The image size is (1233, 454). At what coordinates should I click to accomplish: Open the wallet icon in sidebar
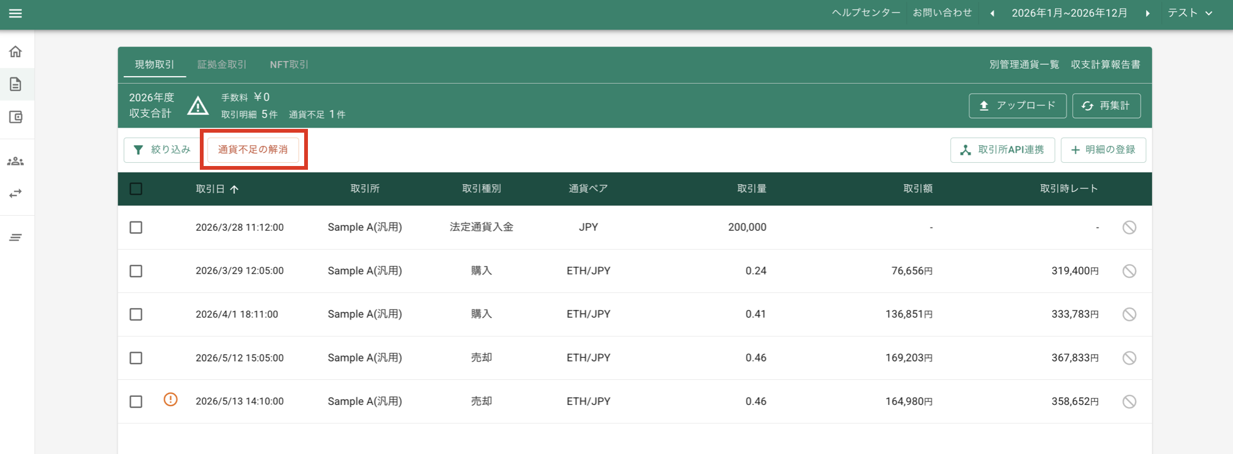pyautogui.click(x=16, y=117)
